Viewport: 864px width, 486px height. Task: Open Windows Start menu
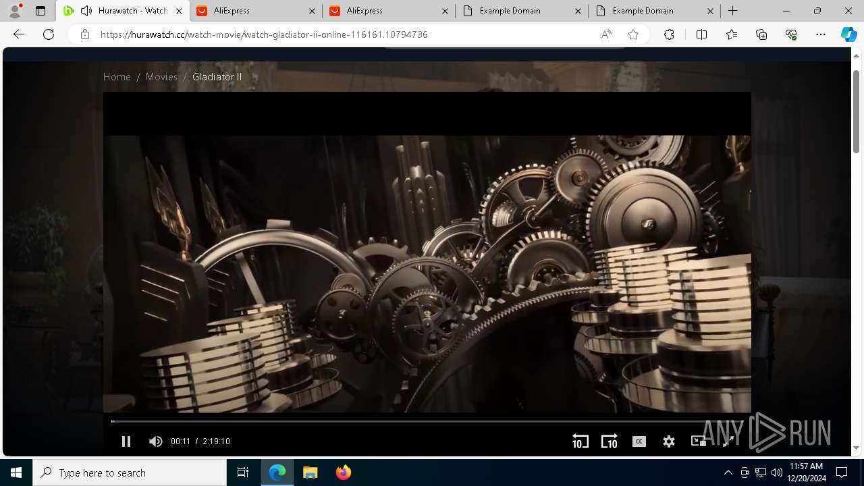tap(16, 473)
